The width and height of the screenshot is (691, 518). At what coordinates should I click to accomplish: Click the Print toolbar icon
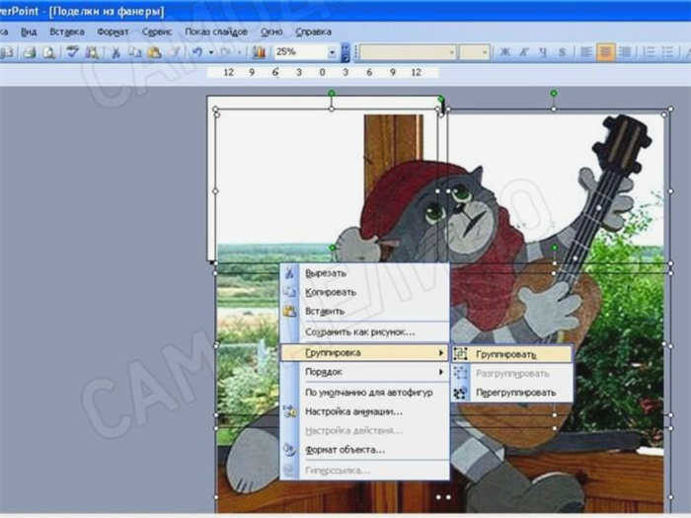(30, 52)
